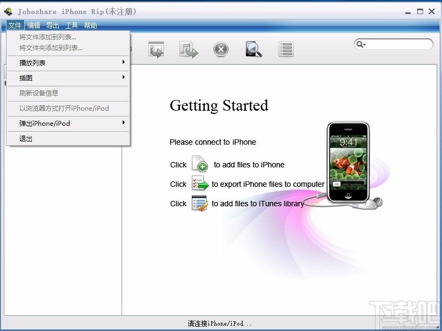This screenshot has height=331, width=442.
Task: Select 将文件夹添加到列表... menu entry
Action: click(x=68, y=48)
